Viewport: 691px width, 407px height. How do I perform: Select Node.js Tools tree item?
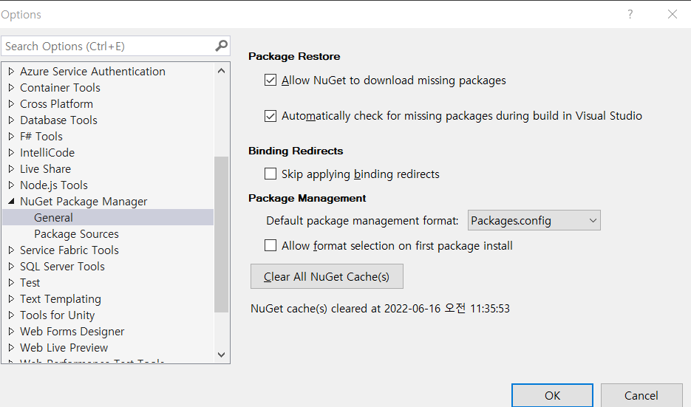[54, 185]
